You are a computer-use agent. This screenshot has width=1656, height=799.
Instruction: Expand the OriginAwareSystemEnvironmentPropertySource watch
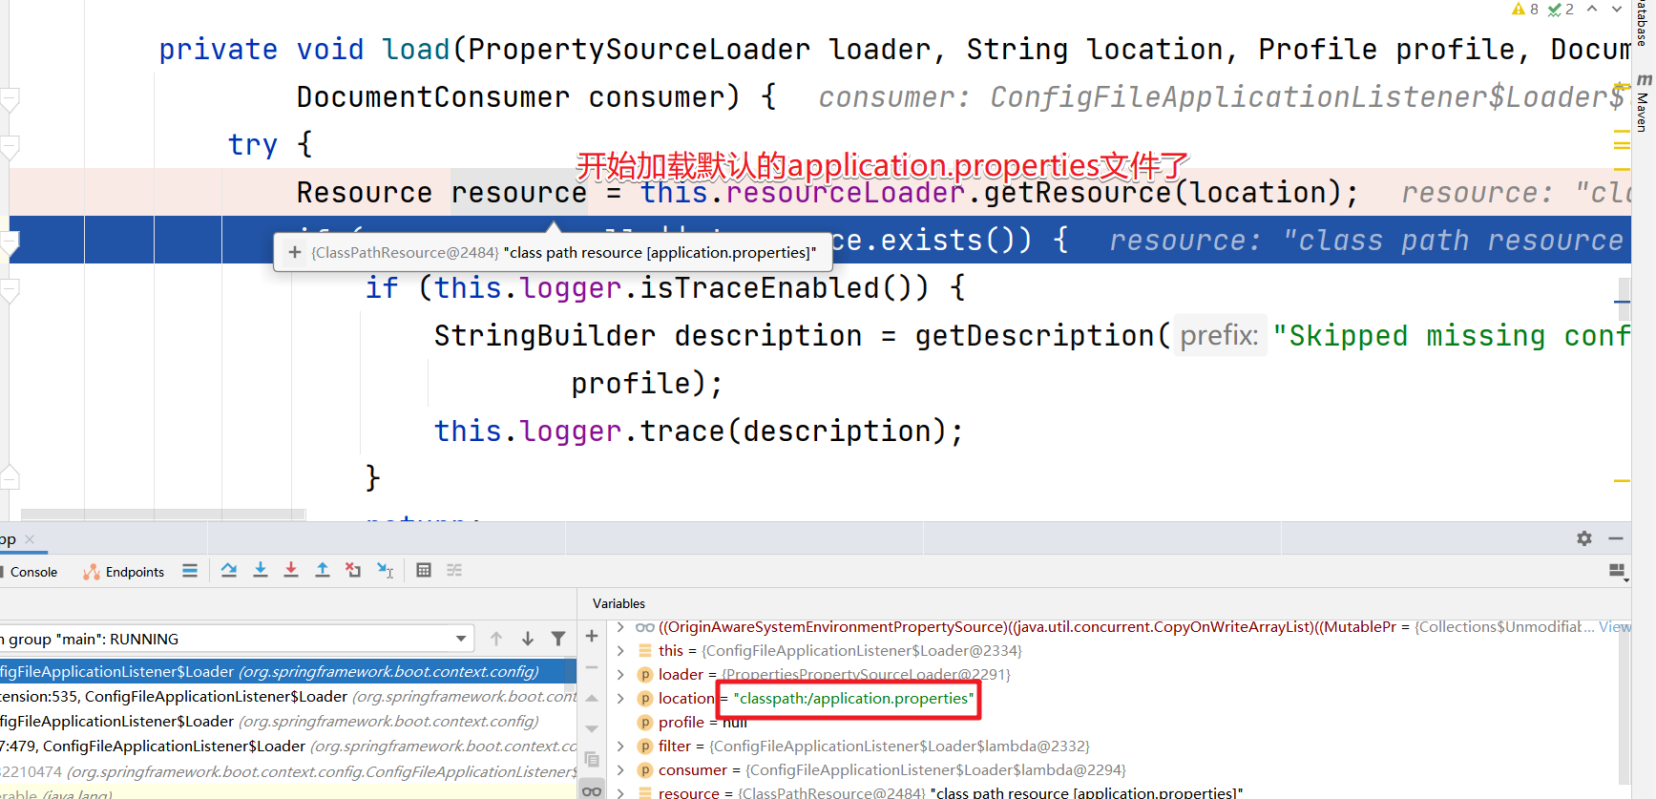620,627
